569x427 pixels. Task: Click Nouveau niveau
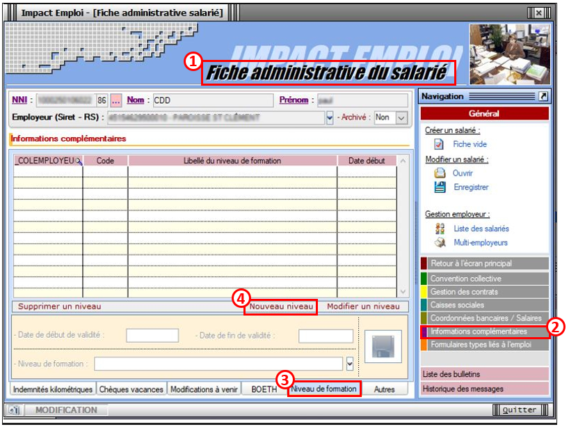click(x=281, y=306)
